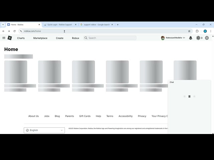Screen dimensions: 214x160
Task: Open the Jobs footer link
Action: [x=47, y=116]
